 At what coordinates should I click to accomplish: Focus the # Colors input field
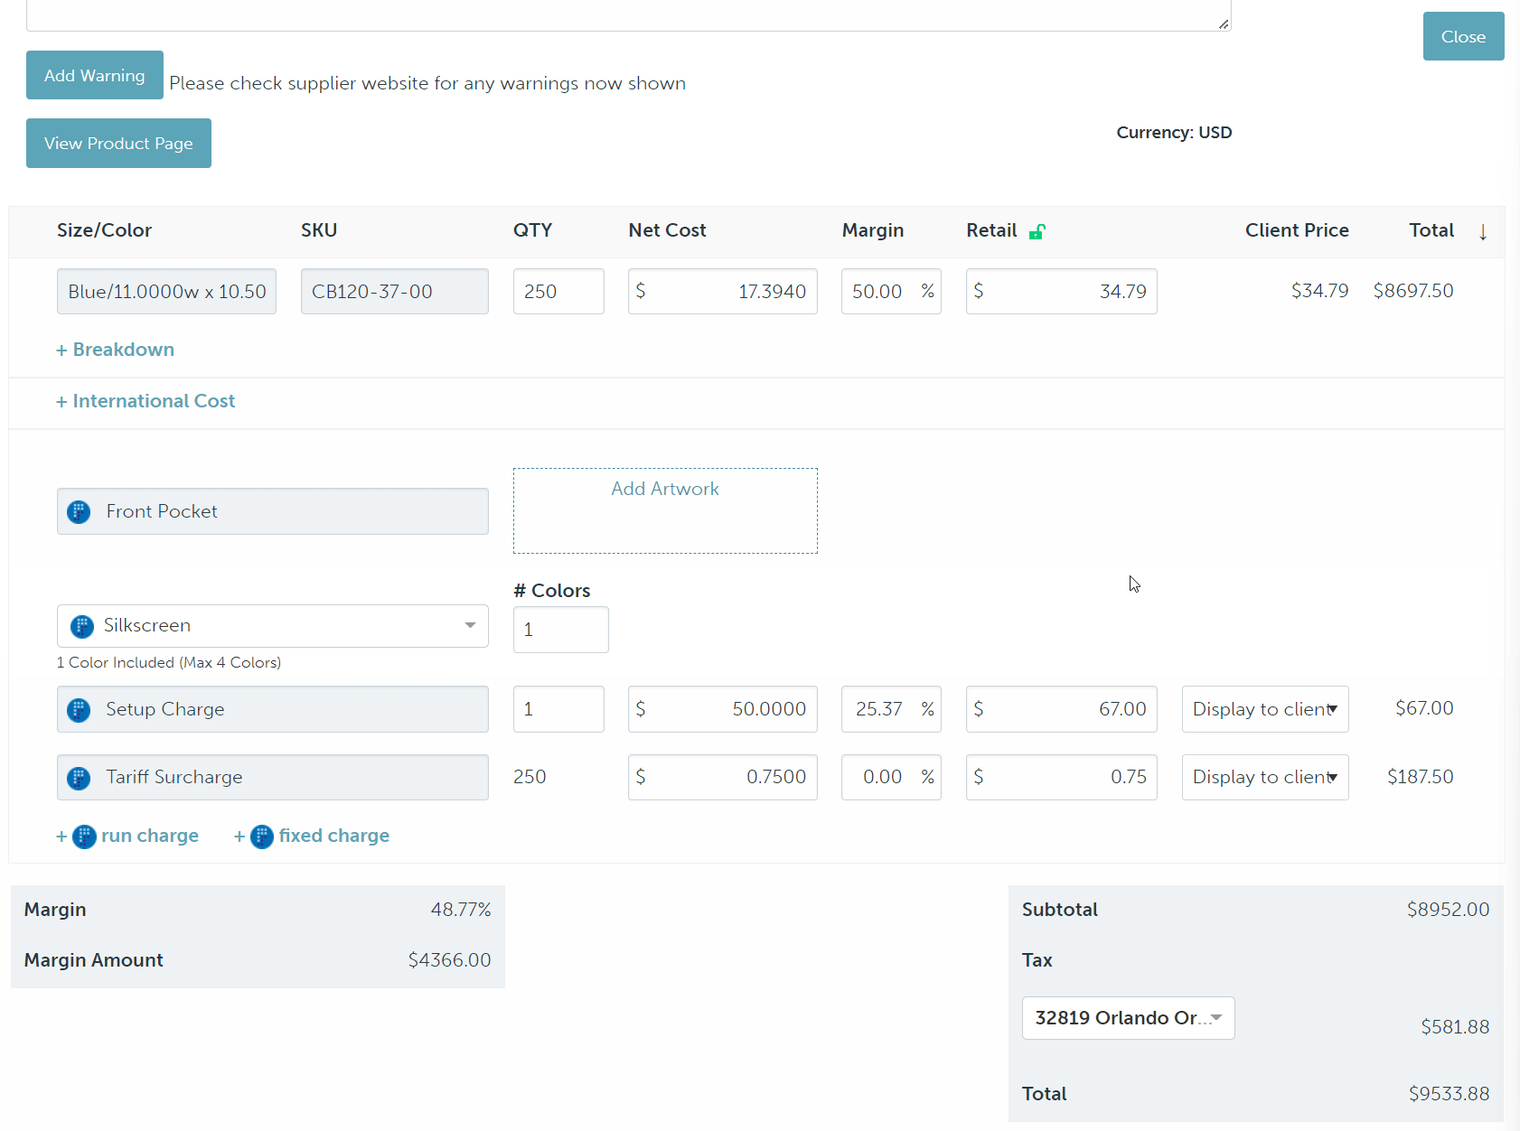[560, 630]
